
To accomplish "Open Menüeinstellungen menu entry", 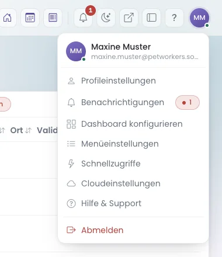I will (133, 144).
